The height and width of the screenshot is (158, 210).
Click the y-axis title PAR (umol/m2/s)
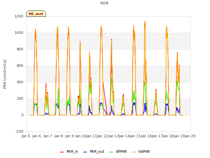pyautogui.click(x=5, y=74)
